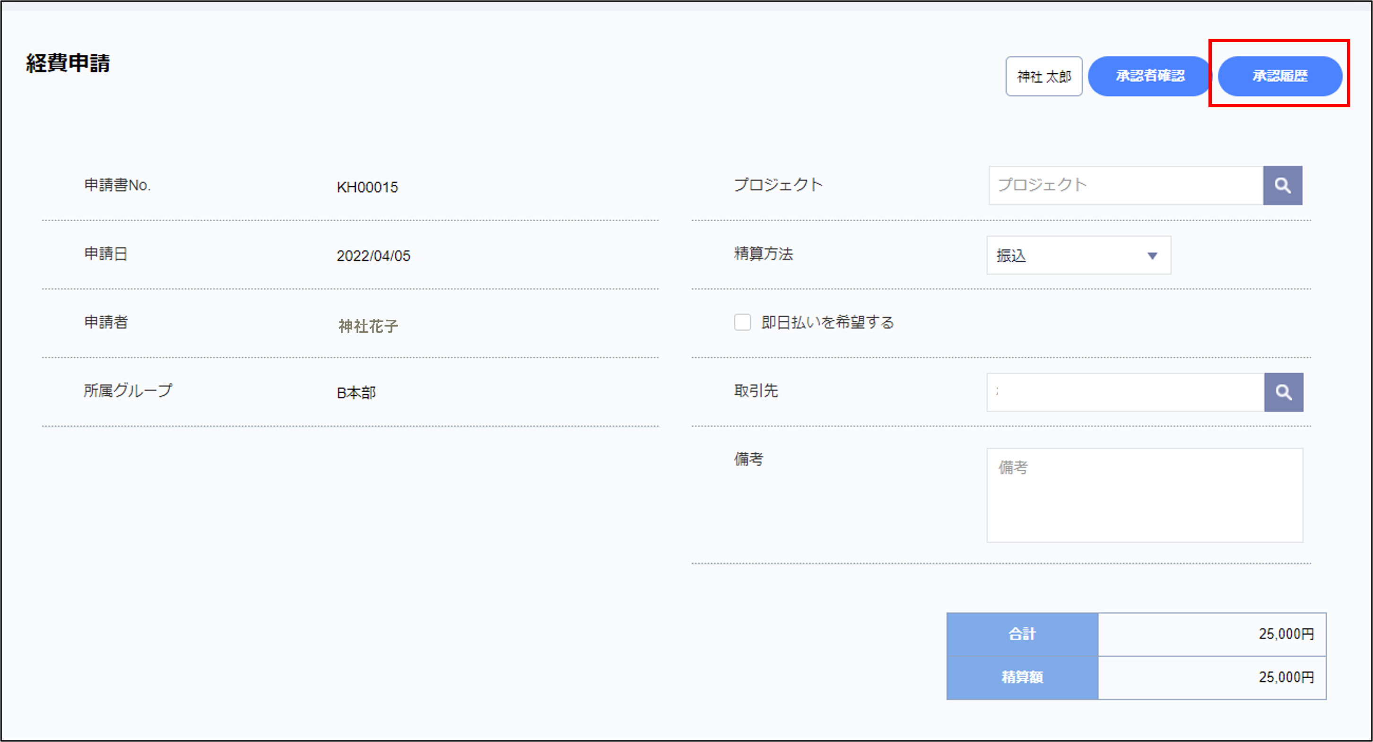Focus the プロジェクト text input field
The image size is (1373, 742).
1125,185
